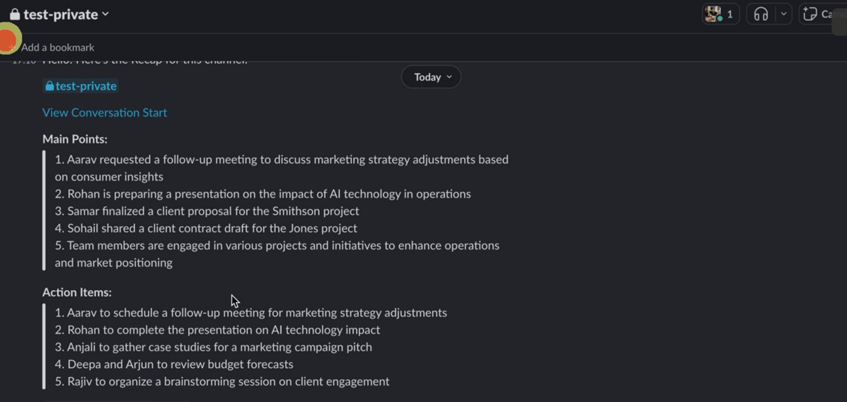Click Rohan's presentation completion action item
The height and width of the screenshot is (402, 847).
click(218, 330)
